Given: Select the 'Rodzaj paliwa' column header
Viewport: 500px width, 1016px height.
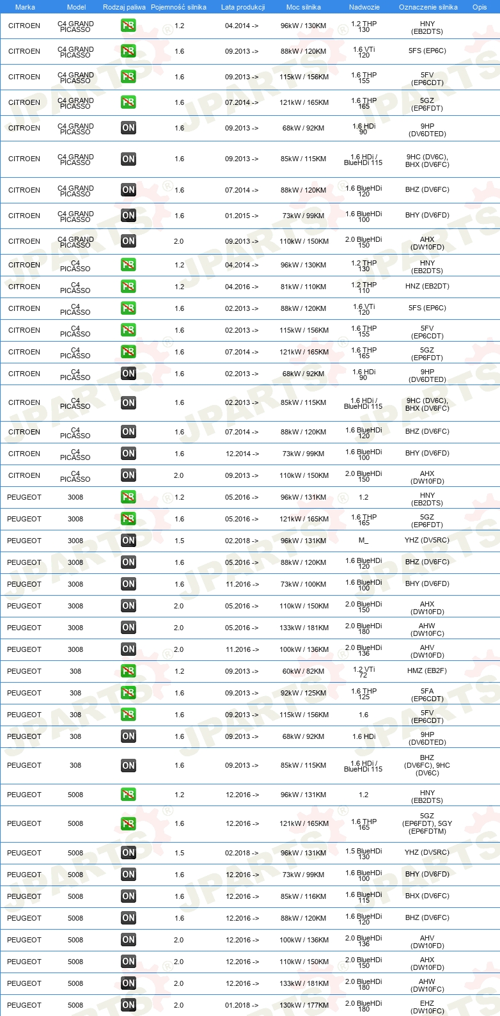Looking at the screenshot, I should click(x=124, y=7).
